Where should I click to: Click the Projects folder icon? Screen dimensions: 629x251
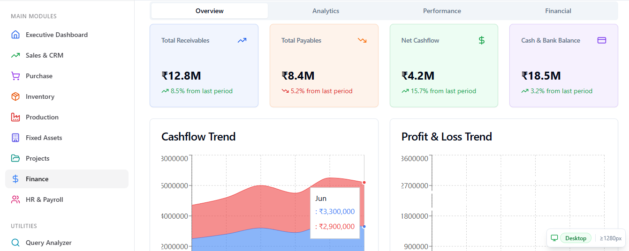click(x=15, y=158)
